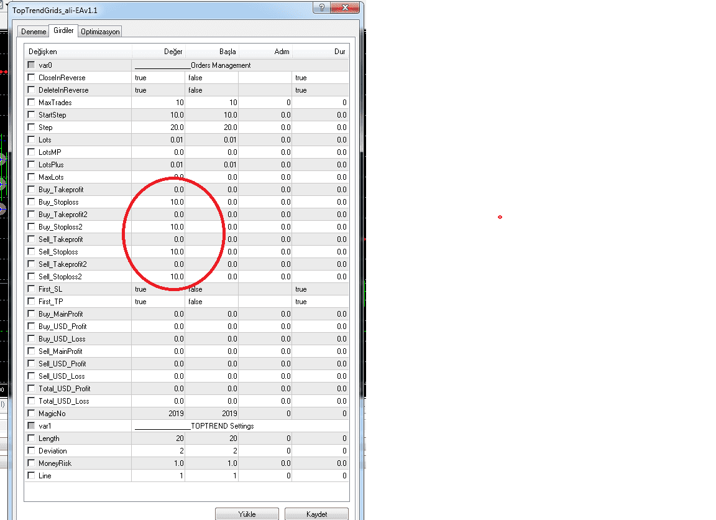Click the Kaydet button
Screen dimensions: 716x520
[x=316, y=514]
